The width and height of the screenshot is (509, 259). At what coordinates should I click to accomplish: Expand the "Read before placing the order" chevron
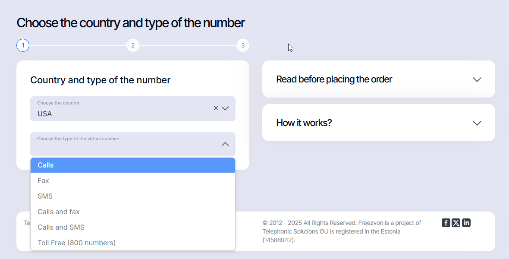point(477,79)
